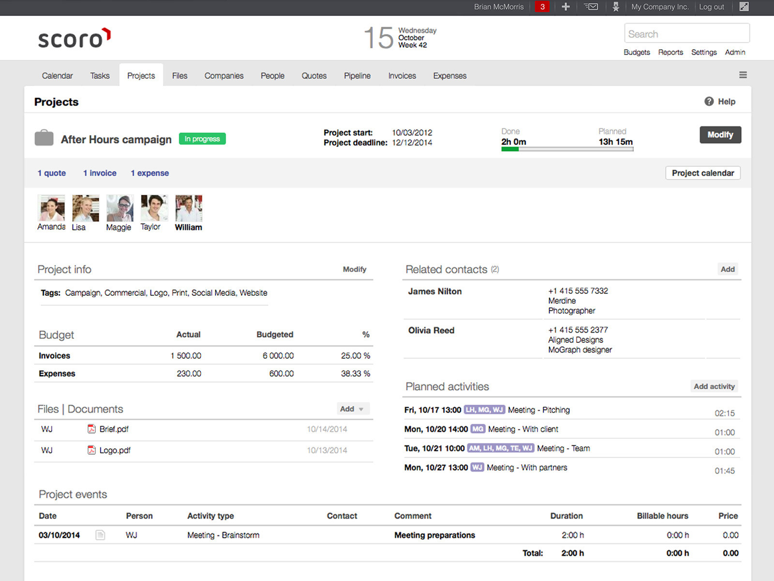Open the hamburger menu icon
The width and height of the screenshot is (774, 581).
coord(743,75)
